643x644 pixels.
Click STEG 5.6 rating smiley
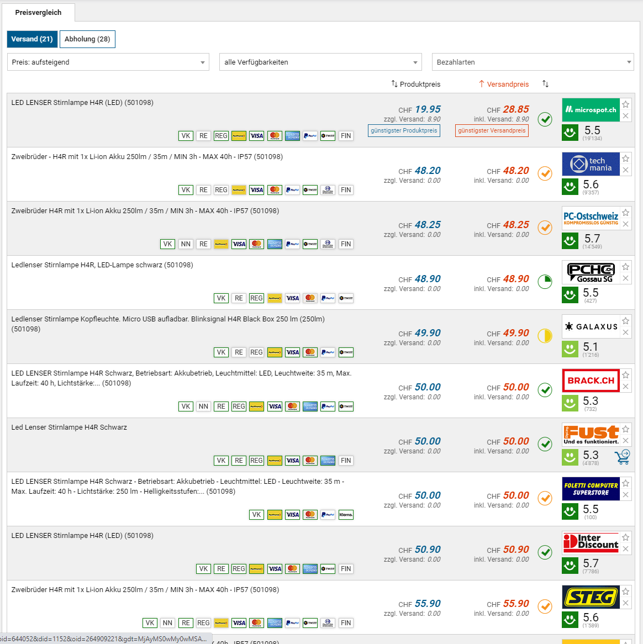pos(570,620)
